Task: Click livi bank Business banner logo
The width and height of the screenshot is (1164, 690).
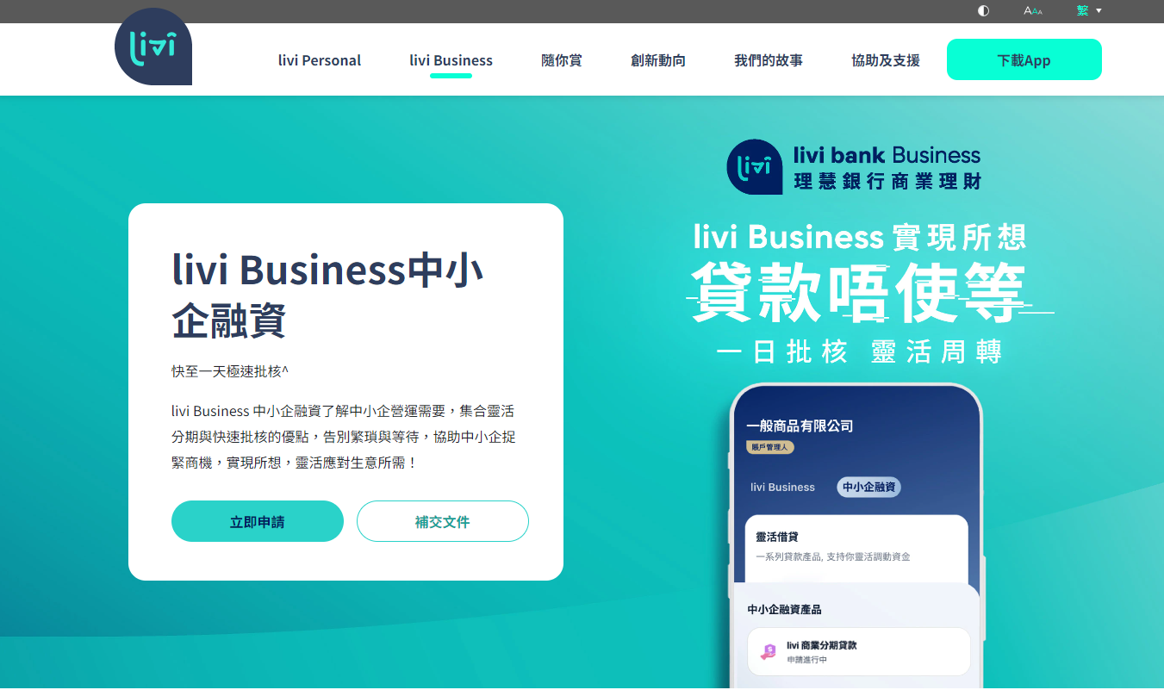Action: (854, 167)
